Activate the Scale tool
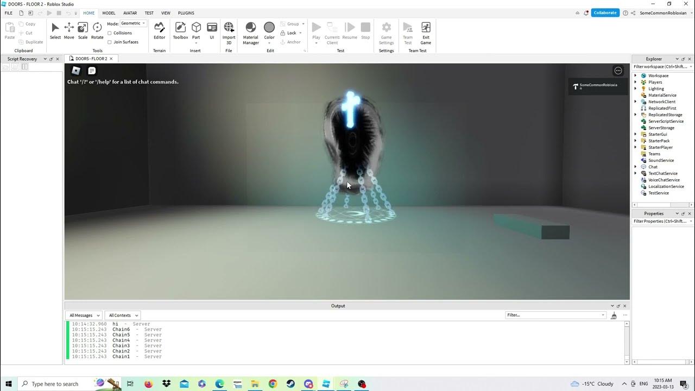 83,30
